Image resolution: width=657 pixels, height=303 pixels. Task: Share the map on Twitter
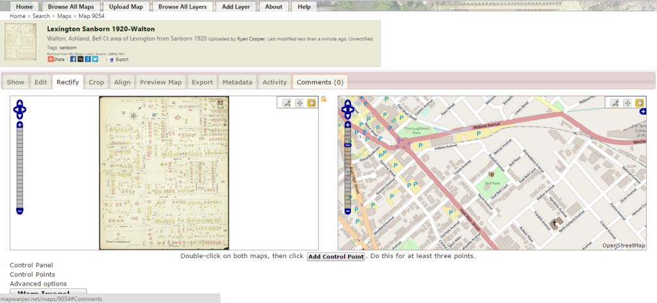(x=95, y=59)
